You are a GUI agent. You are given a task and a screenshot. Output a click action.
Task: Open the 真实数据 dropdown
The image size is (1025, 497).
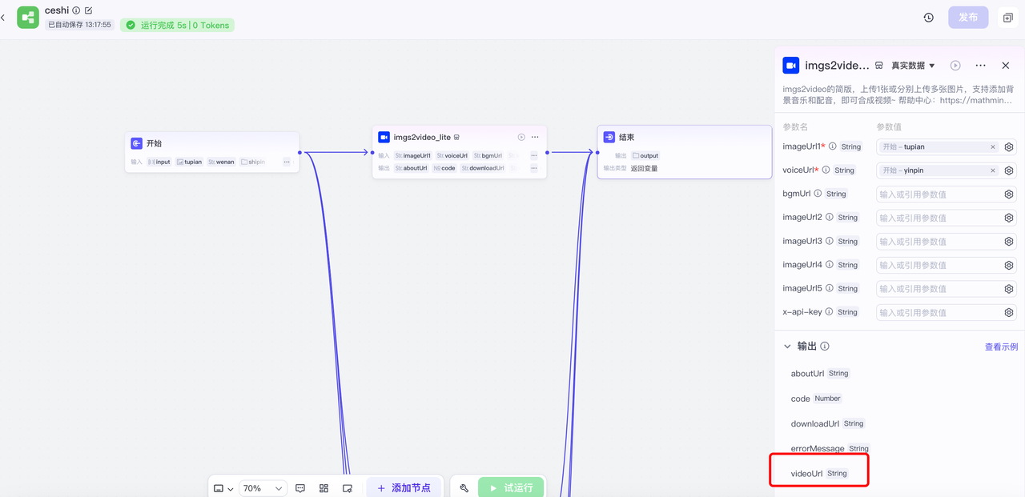[x=913, y=66]
